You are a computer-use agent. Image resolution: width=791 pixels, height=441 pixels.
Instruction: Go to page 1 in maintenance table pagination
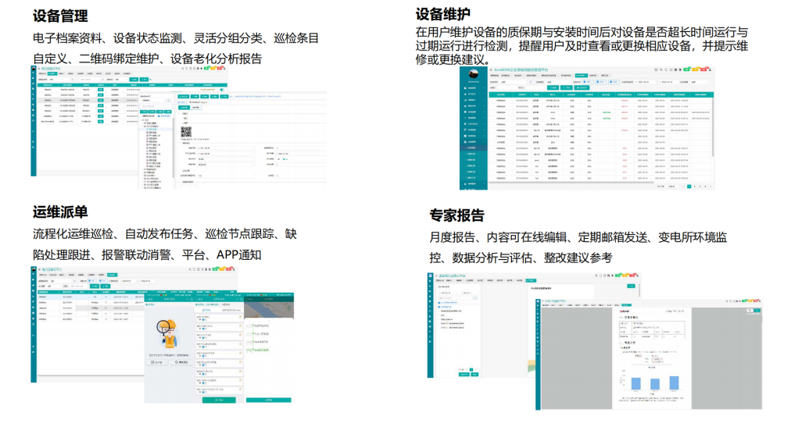pos(689,187)
